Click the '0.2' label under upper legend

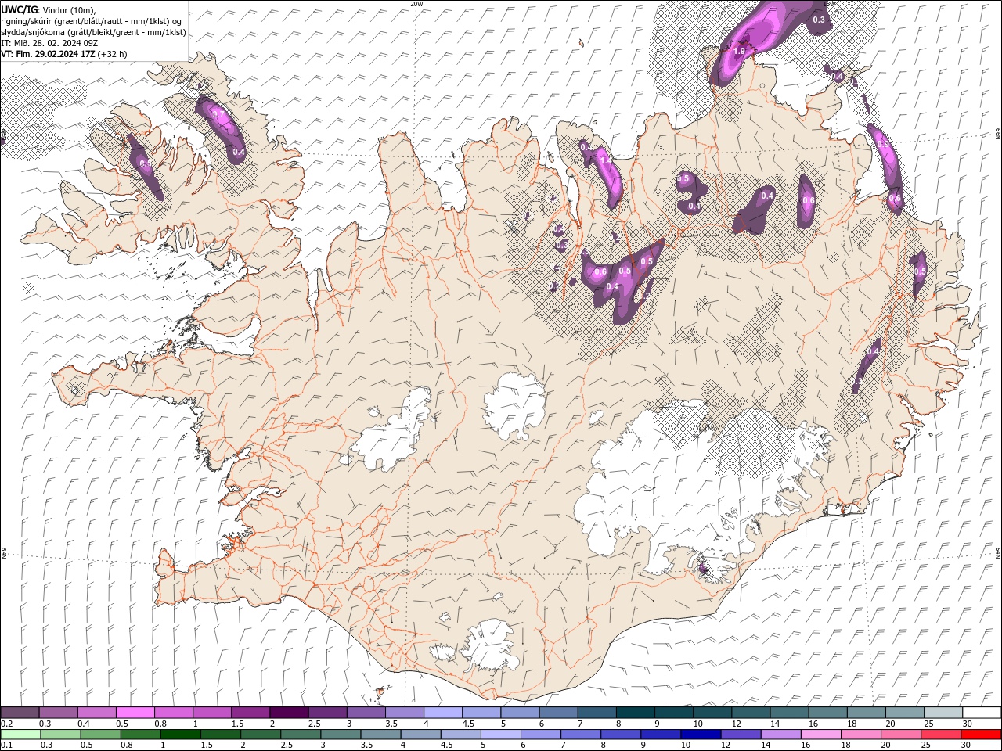[6, 724]
